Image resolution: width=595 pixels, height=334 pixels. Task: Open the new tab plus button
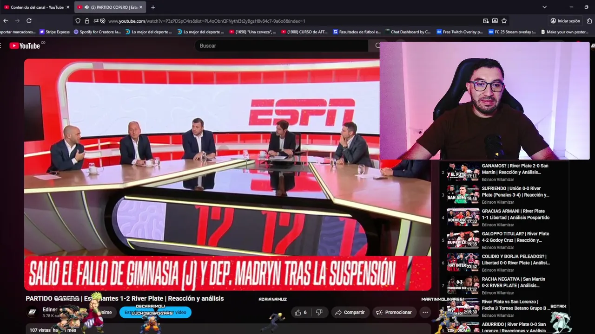(153, 7)
